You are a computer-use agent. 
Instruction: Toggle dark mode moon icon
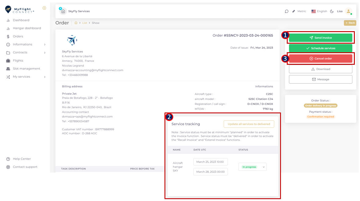(332, 11)
